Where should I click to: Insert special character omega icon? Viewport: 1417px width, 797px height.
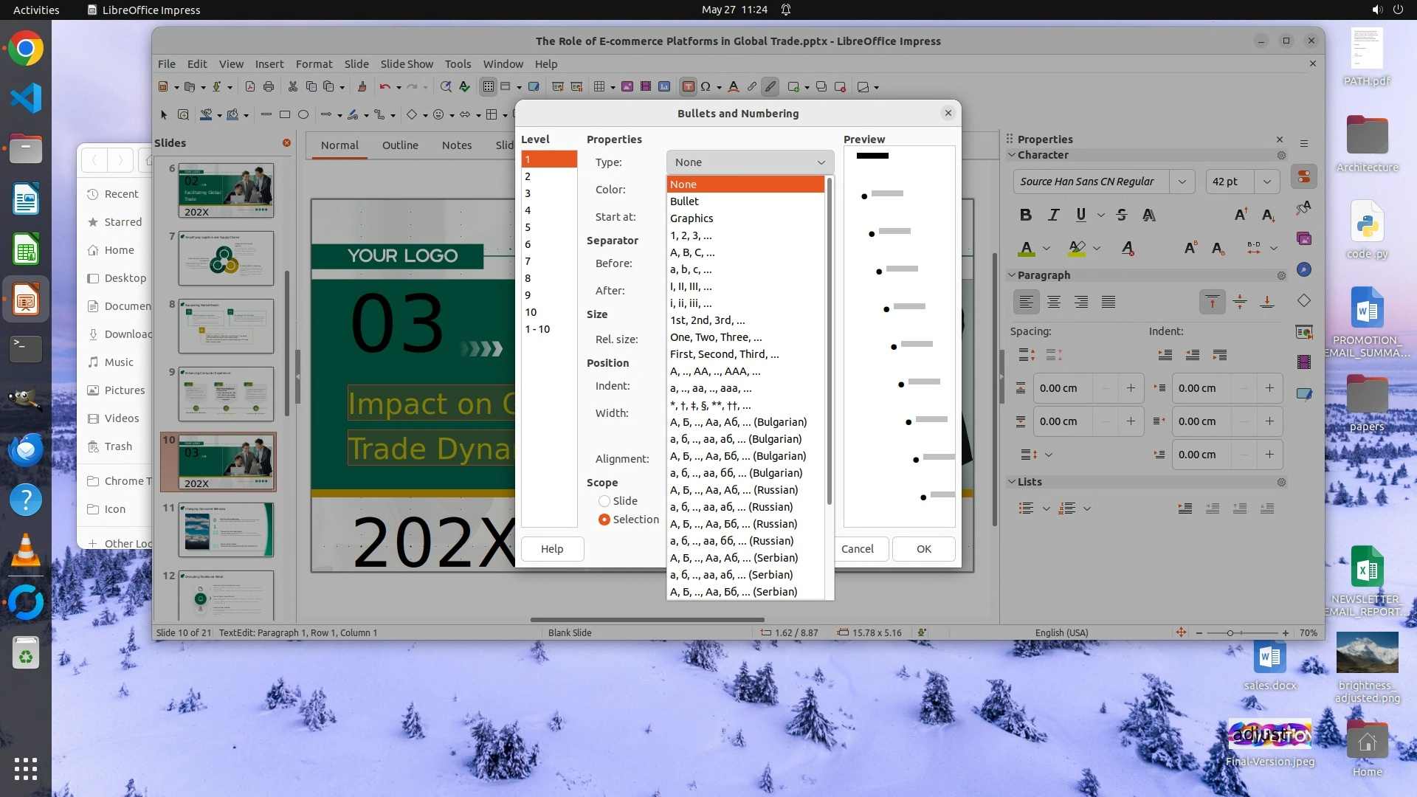tap(706, 87)
